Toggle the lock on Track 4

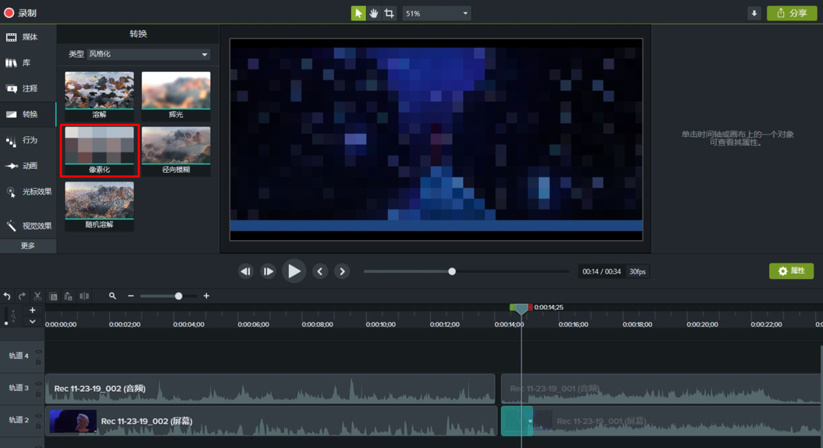[x=38, y=361]
